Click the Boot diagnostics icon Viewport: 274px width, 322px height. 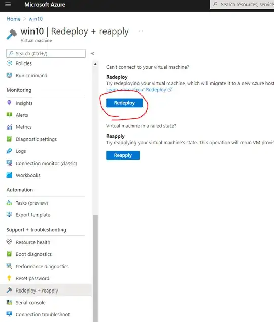(x=9, y=254)
